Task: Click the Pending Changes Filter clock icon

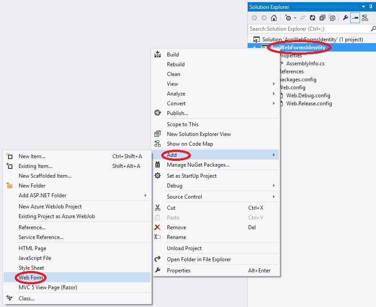Action: point(288,18)
